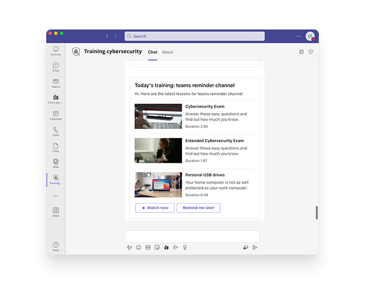Click the Remind me later button

click(x=198, y=208)
